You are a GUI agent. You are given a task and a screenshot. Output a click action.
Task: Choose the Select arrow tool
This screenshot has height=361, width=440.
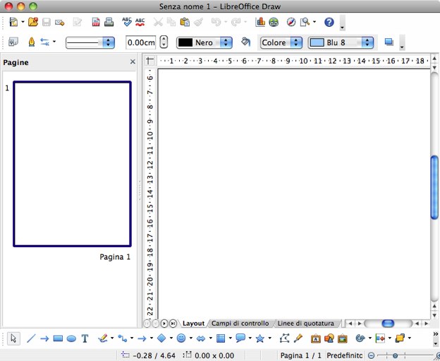click(13, 338)
